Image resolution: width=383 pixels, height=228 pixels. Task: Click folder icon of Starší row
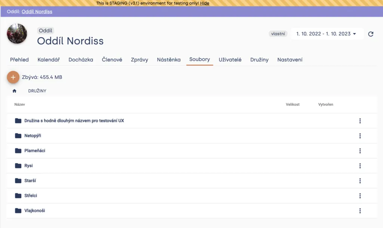[x=18, y=181]
